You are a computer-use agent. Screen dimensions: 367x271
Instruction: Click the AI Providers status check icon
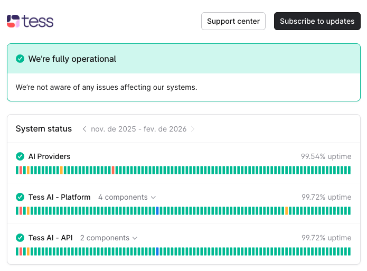[x=20, y=156]
